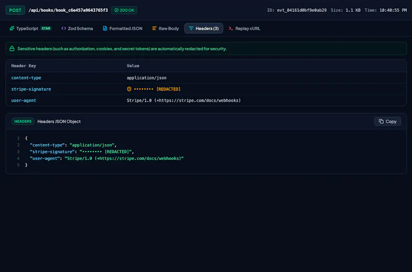412x272 pixels.
Task: Click the Time 10:40:55 PM value
Action: click(393, 10)
